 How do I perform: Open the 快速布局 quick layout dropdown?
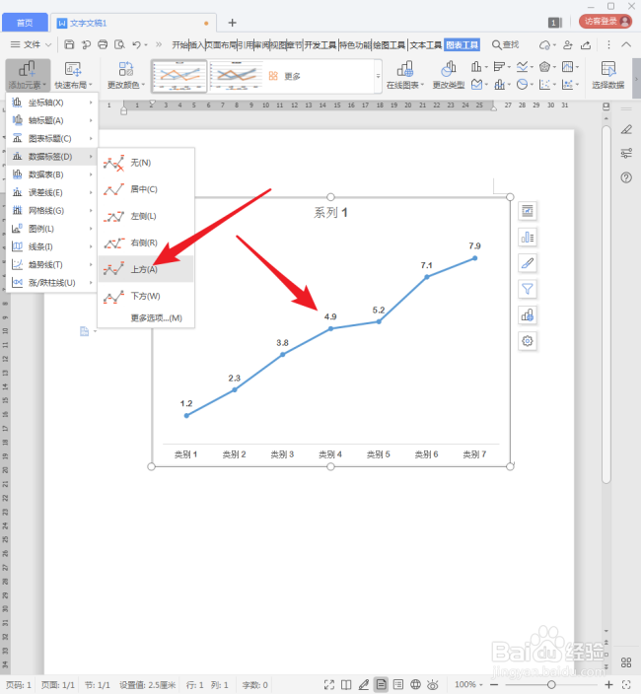(x=74, y=75)
